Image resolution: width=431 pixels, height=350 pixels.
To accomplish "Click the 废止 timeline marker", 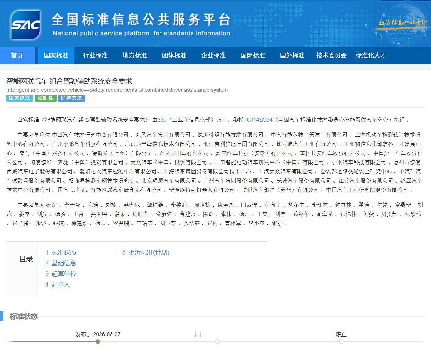I will point(341,341).
